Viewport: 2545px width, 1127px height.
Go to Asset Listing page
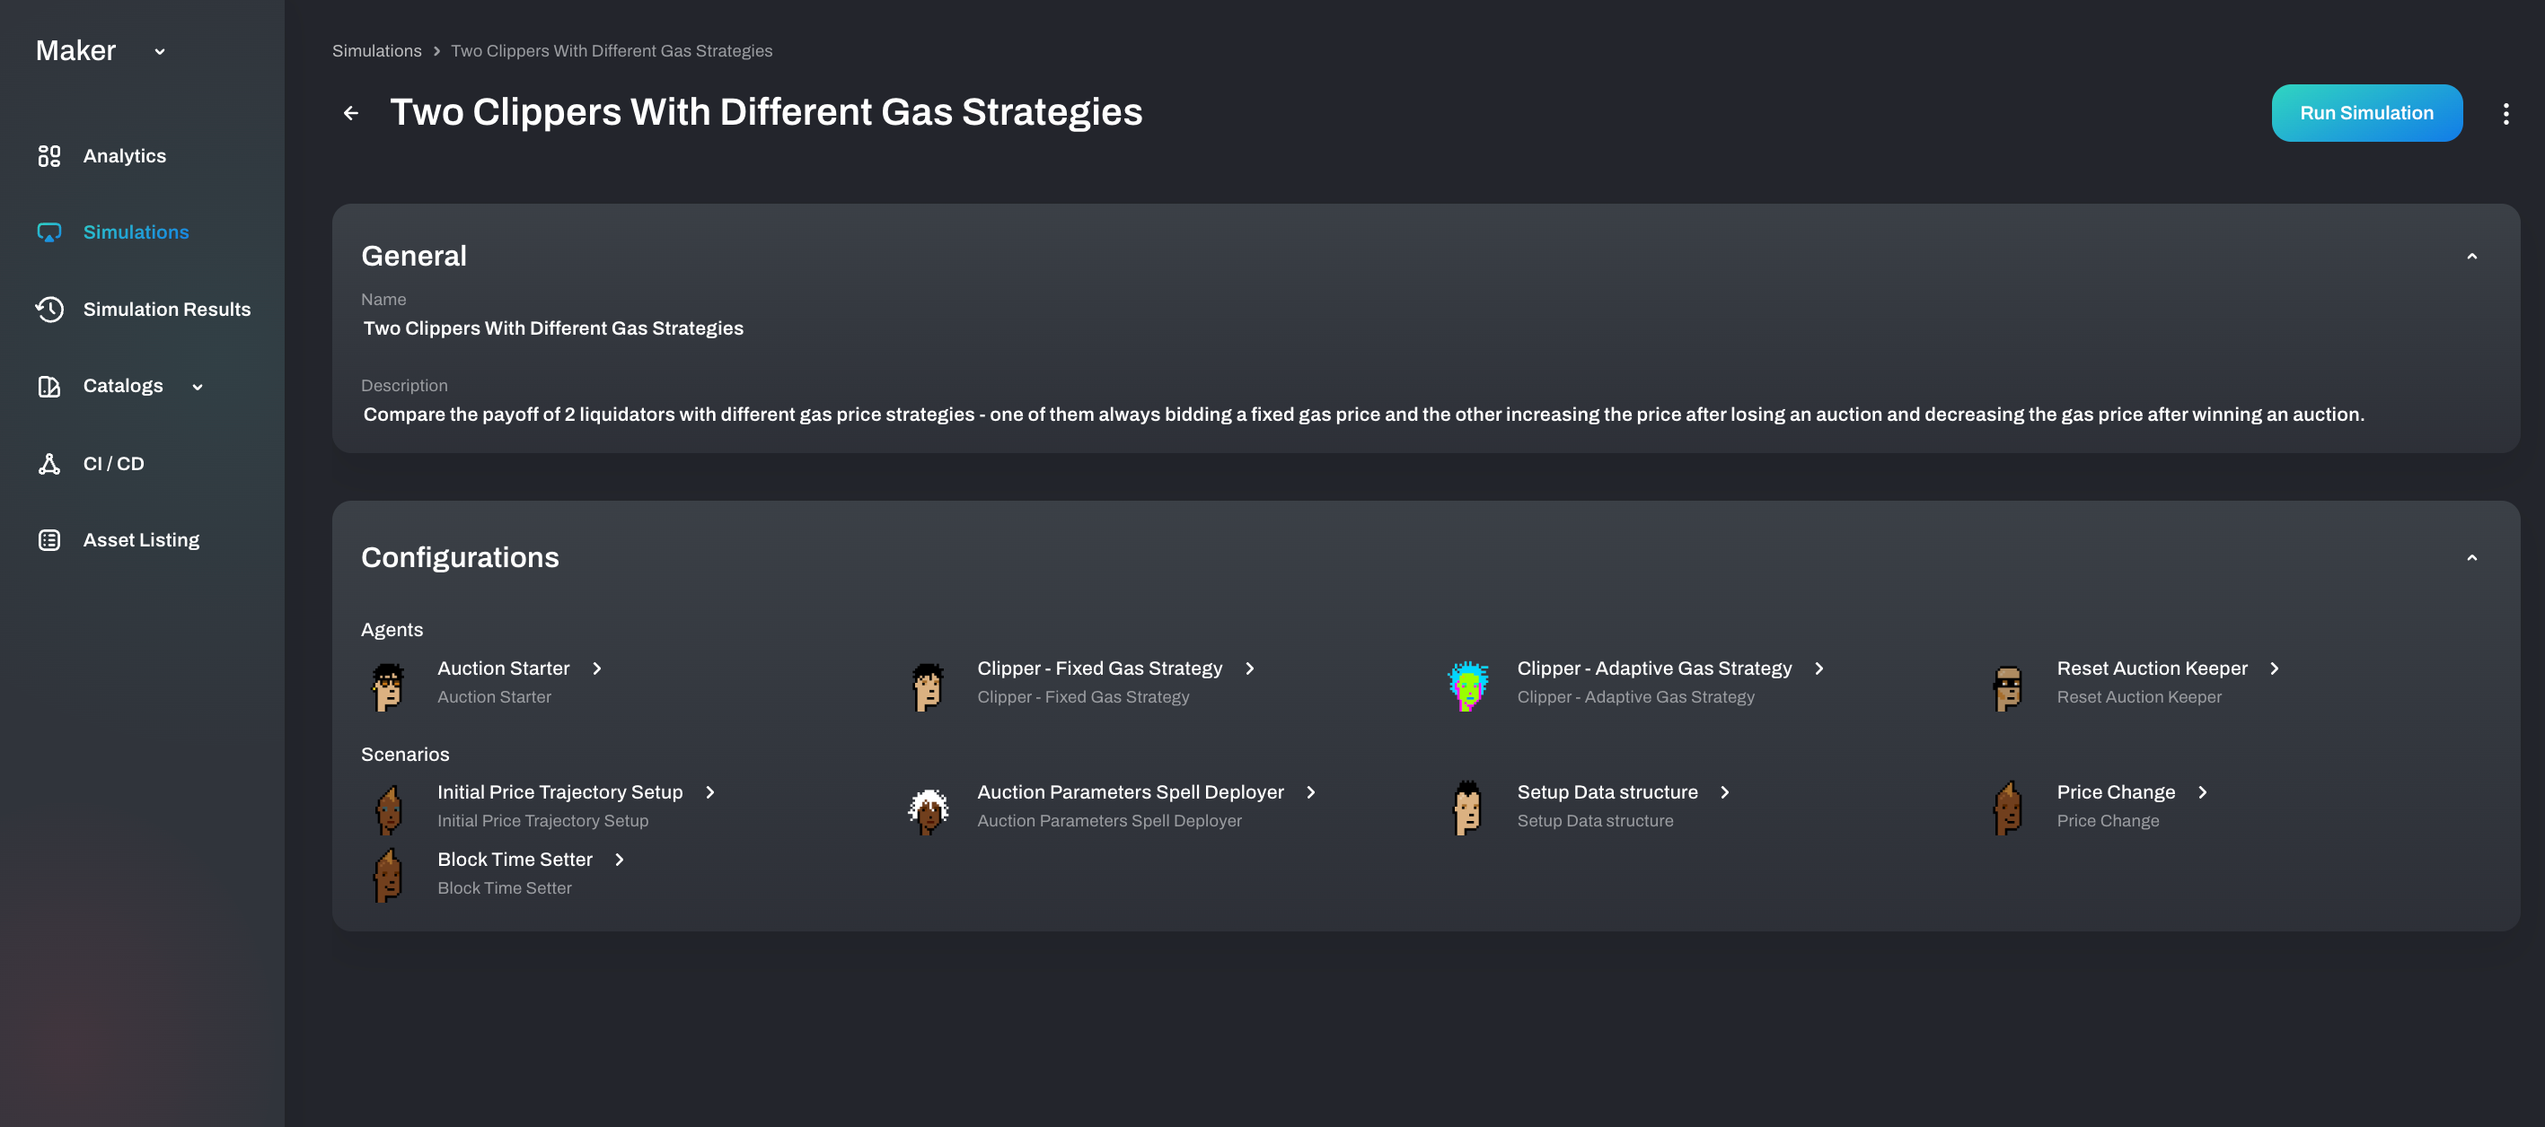141,540
